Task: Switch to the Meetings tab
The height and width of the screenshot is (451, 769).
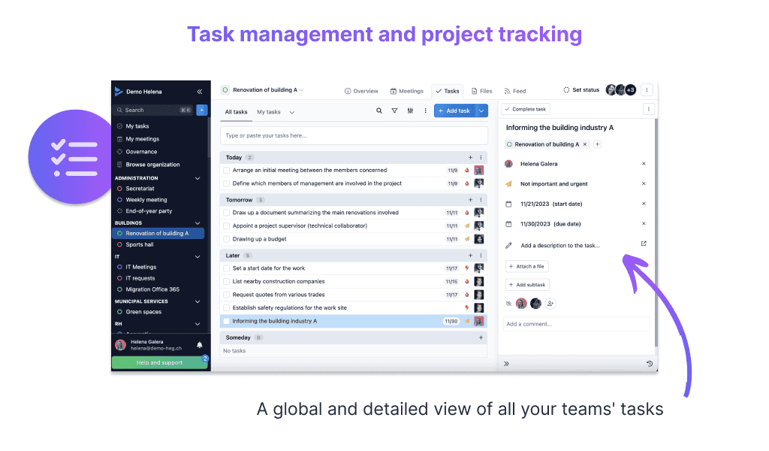Action: (x=406, y=91)
